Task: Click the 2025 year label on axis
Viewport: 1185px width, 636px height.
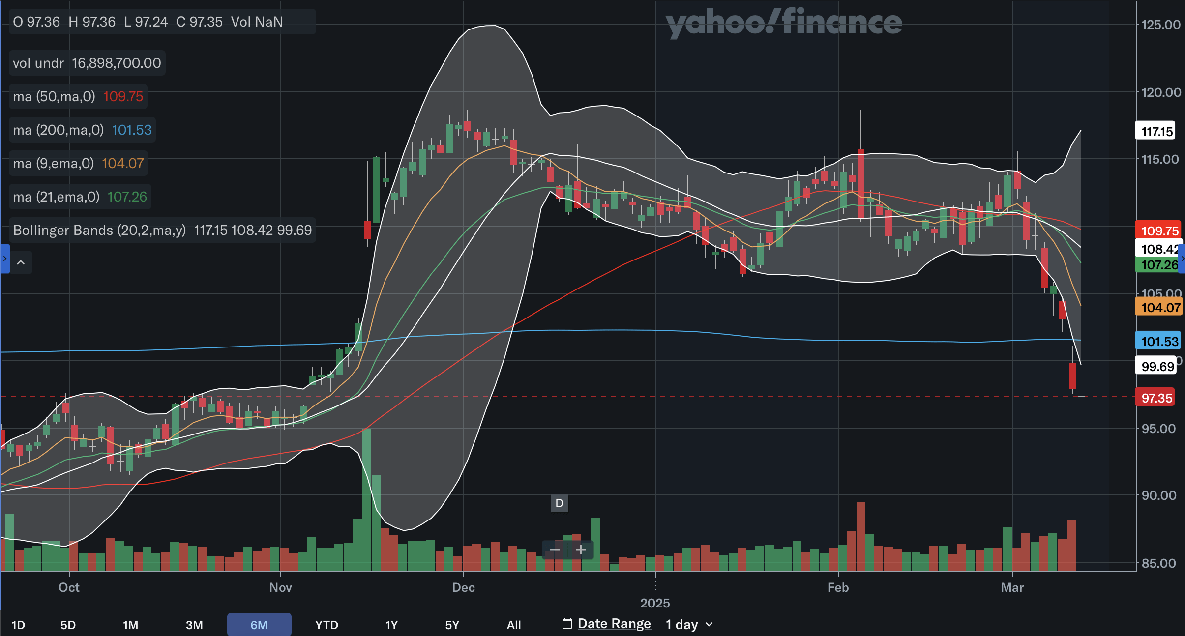Action: pos(655,603)
